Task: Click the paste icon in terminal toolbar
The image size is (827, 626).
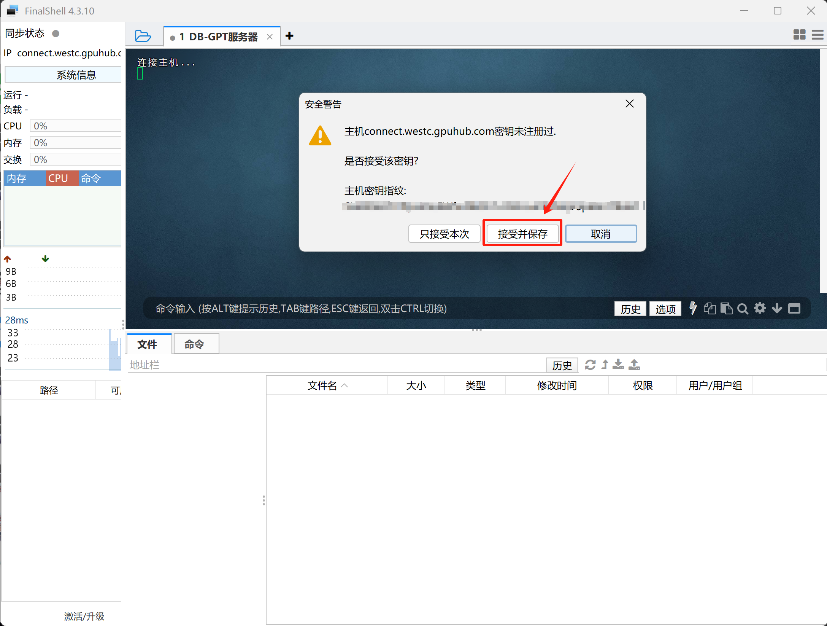Action: [x=727, y=308]
